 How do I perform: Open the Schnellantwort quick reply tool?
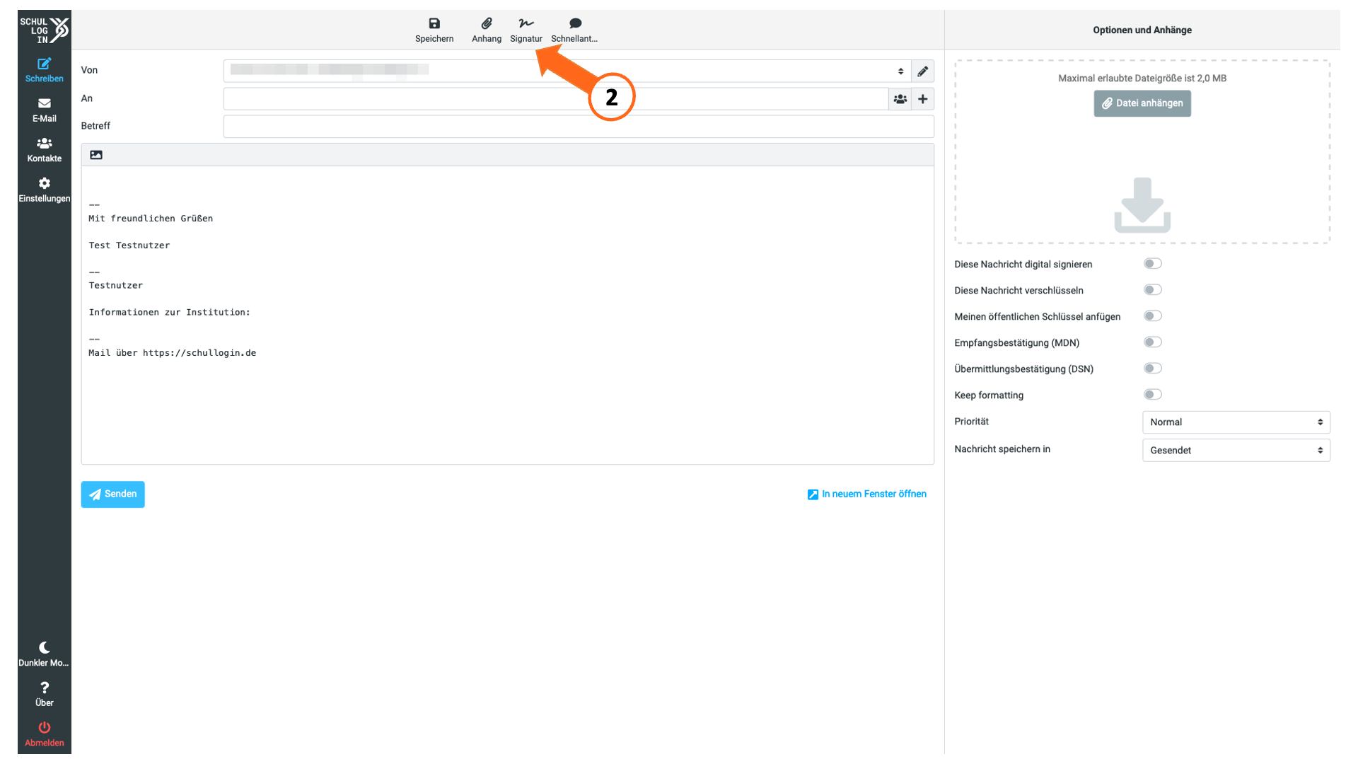click(x=574, y=30)
